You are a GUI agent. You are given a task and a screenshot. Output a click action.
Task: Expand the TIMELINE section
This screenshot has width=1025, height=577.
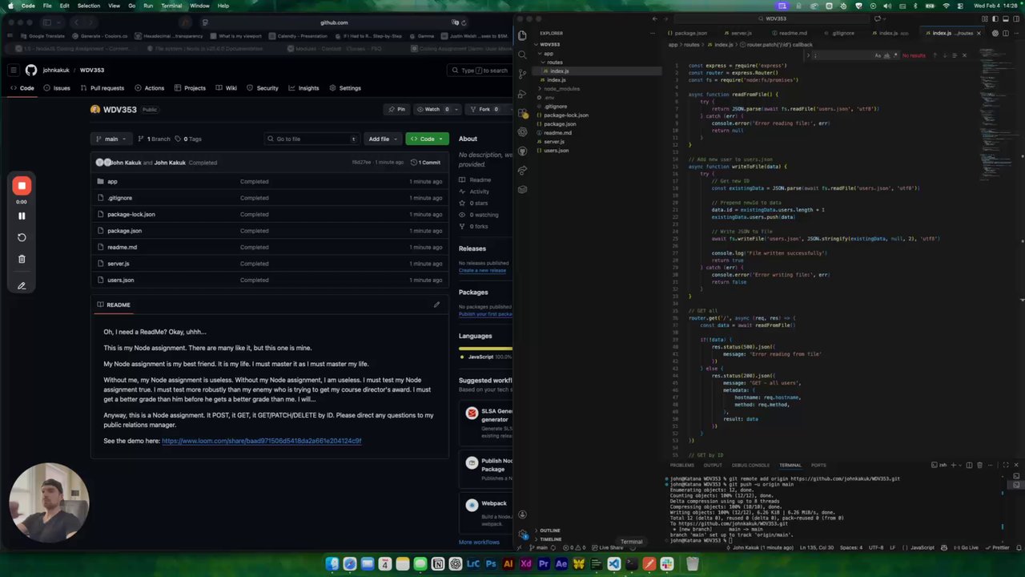tap(550, 539)
